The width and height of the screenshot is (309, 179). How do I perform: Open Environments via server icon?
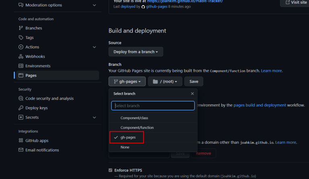(x=21, y=66)
